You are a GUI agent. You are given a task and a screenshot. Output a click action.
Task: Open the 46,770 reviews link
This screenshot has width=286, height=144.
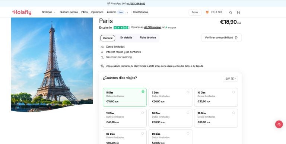(153, 27)
